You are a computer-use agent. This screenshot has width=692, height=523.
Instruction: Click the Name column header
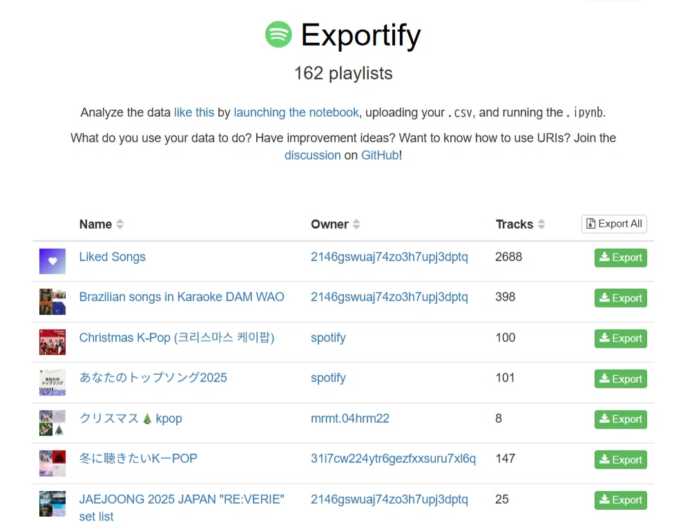[x=95, y=225]
